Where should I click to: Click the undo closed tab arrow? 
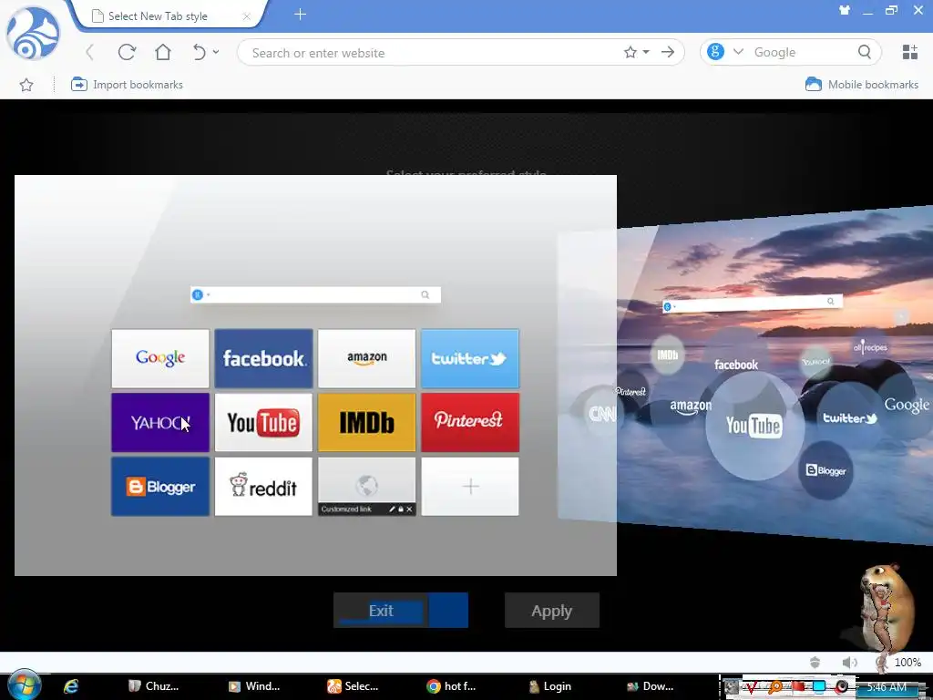(199, 52)
